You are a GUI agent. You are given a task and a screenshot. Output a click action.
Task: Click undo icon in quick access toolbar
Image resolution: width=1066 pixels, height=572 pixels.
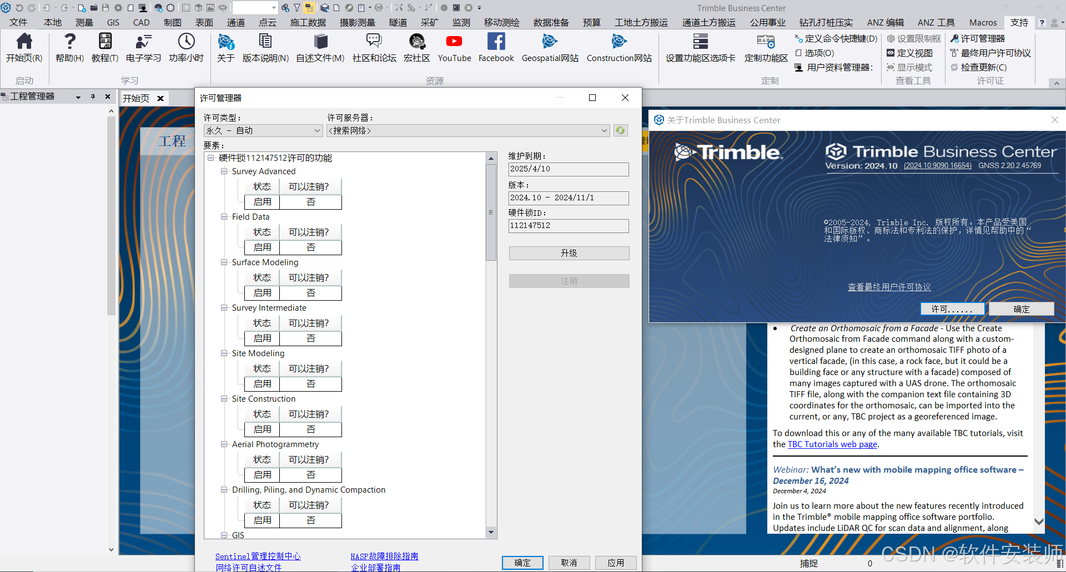pyautogui.click(x=19, y=8)
